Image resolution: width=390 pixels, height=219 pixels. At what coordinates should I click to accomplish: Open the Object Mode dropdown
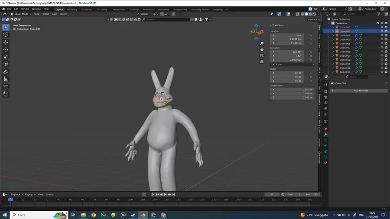point(21,14)
